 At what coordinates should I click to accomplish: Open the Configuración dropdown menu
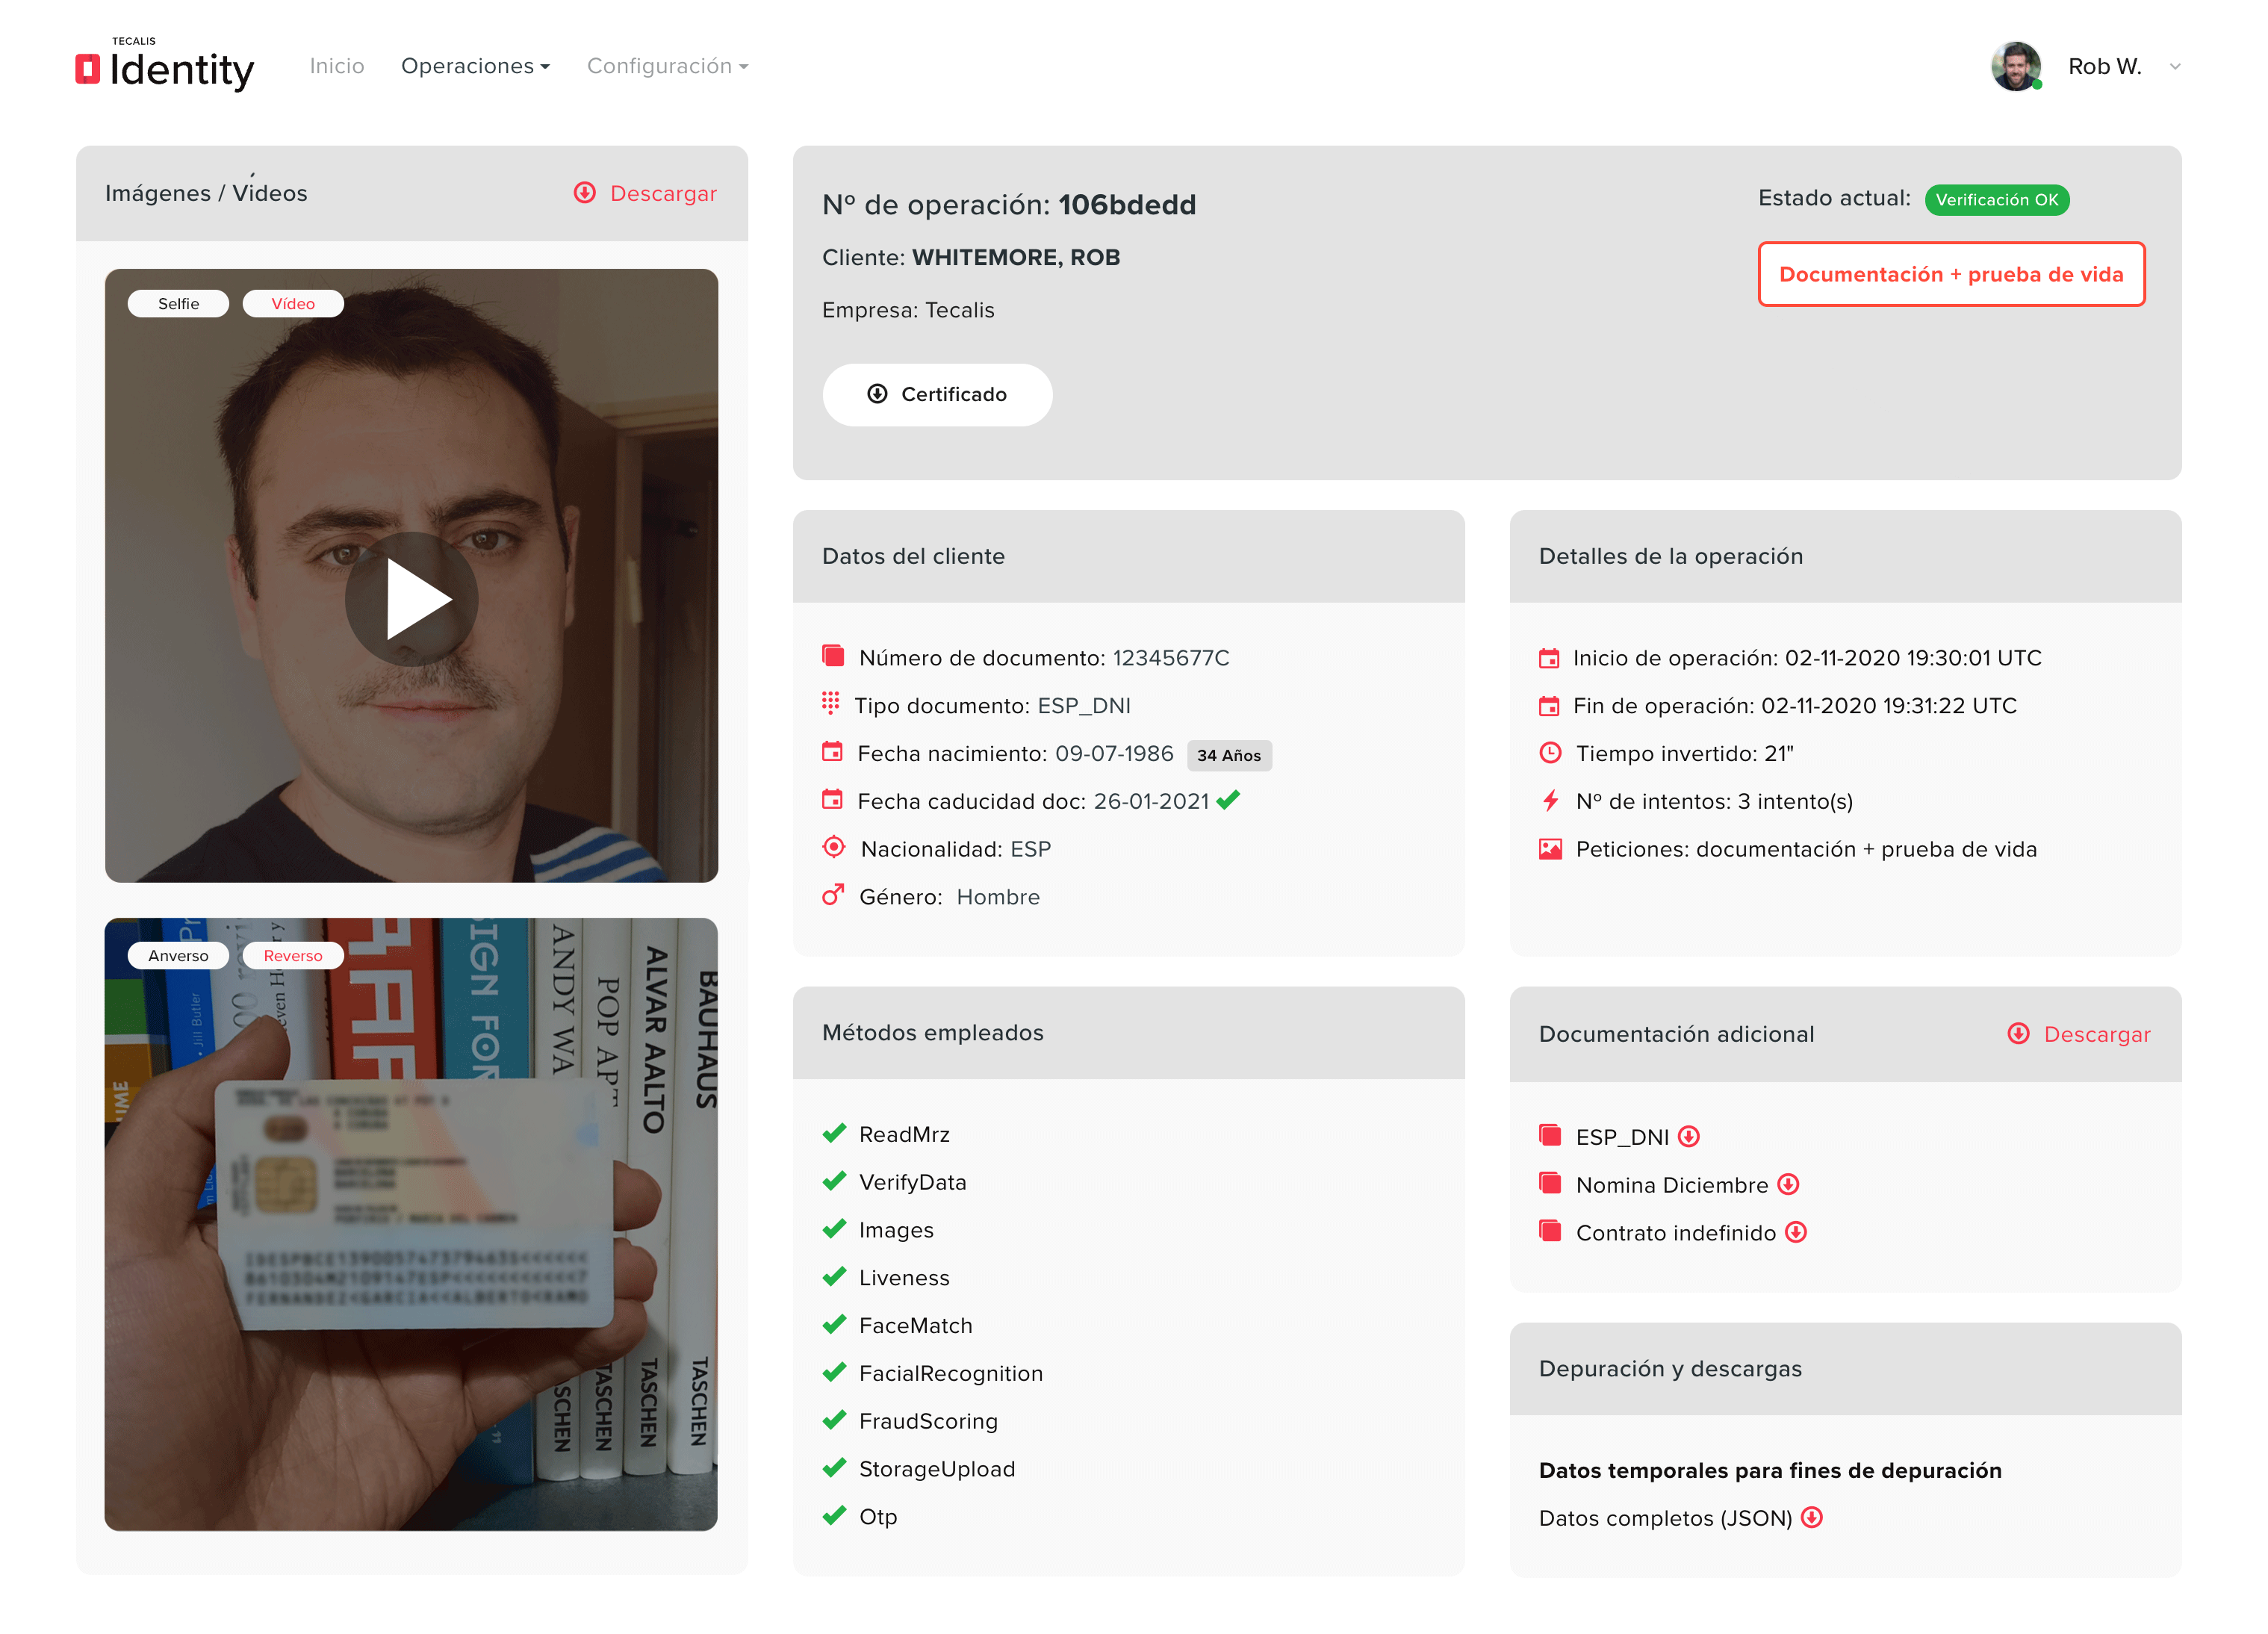coord(667,66)
